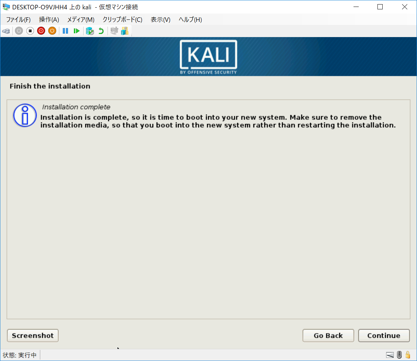Click the Screenshot button
This screenshot has width=417, height=361.
[33, 335]
